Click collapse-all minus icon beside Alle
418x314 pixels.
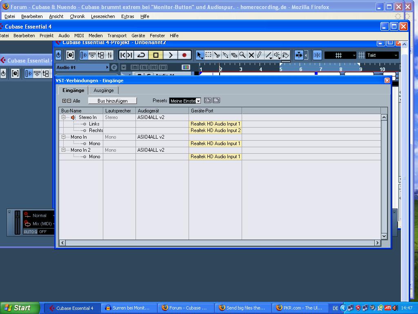tap(69, 101)
